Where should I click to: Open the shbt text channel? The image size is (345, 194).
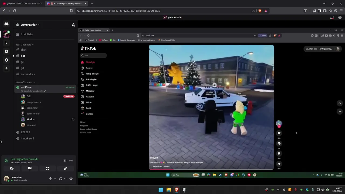(x=45, y=50)
